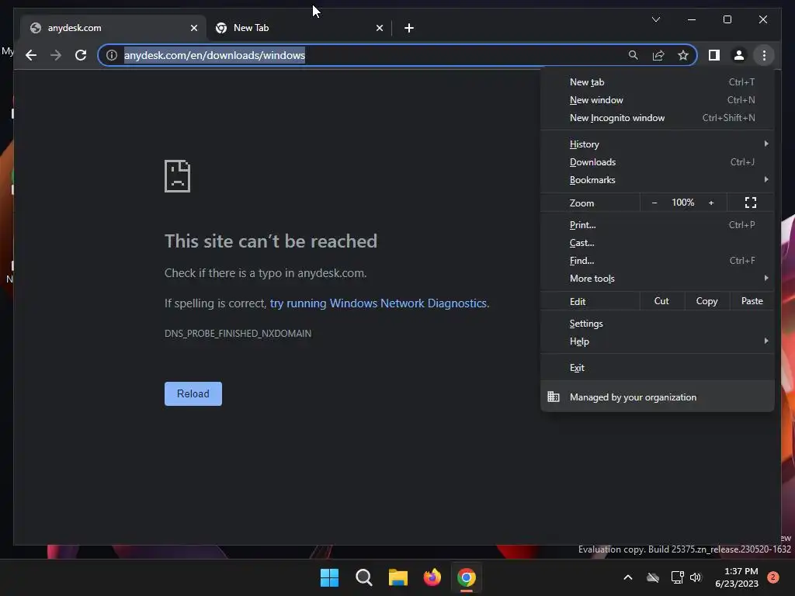Image resolution: width=795 pixels, height=596 pixels.
Task: Expand the History submenu
Action: (657, 144)
